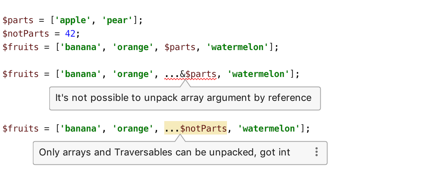Click 'orange' in the line with &$parts

click(x=133, y=74)
